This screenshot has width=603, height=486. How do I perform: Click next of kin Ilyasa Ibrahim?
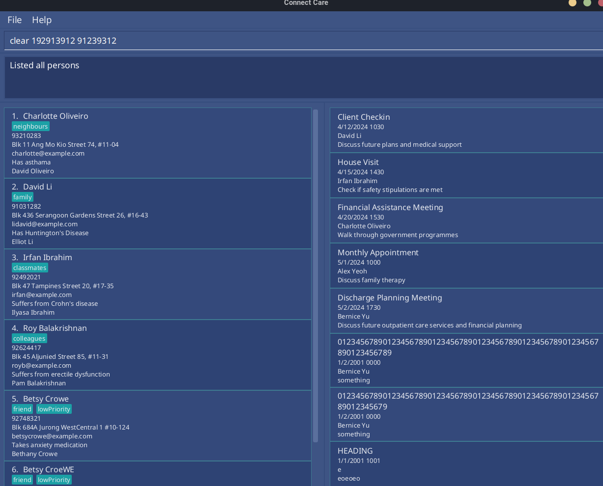tap(33, 312)
